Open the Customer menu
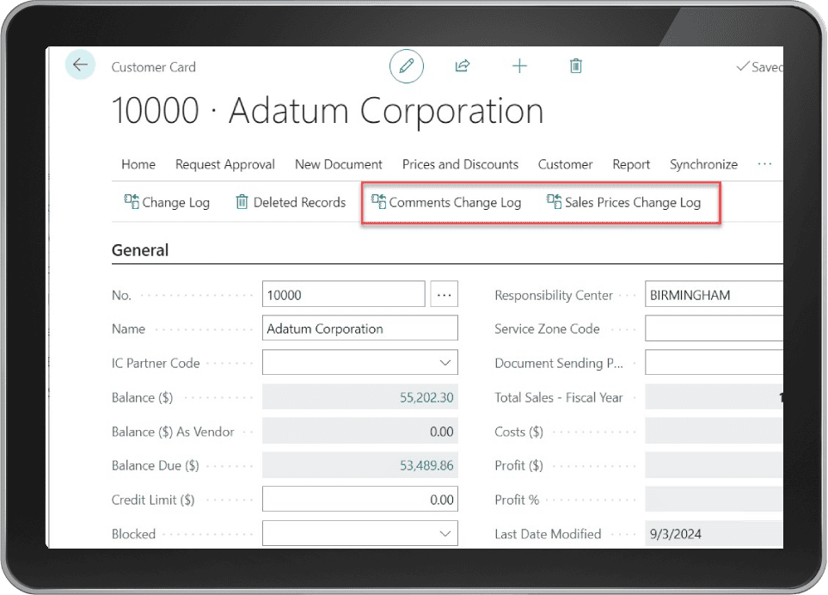Screen dimensions: 828x595 coord(565,164)
